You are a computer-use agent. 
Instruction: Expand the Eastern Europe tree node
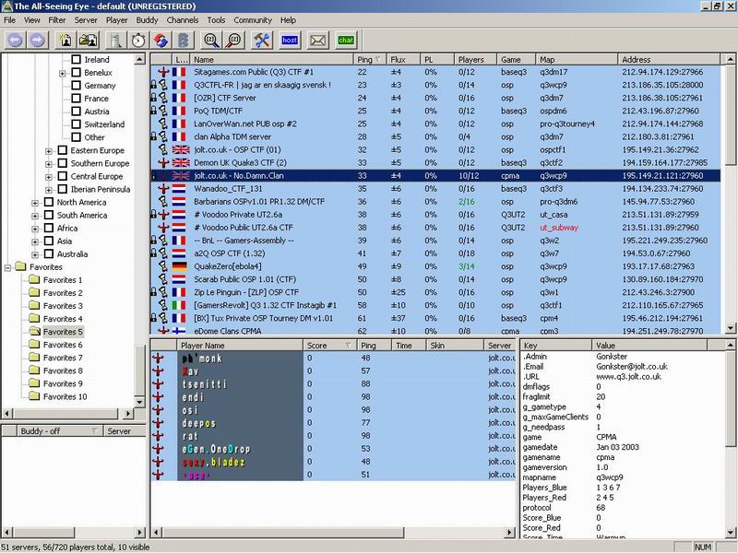[x=49, y=151]
